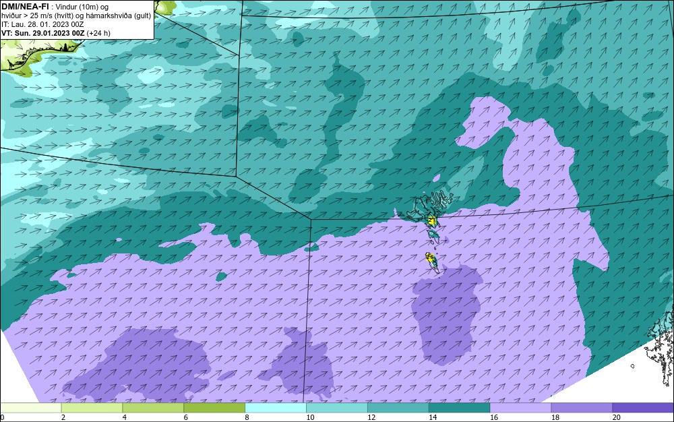
Task: Click the legend scale label '8'
Action: click(247, 417)
